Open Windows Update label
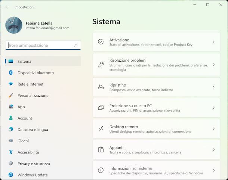The image size is (228, 180). pyautogui.click(x=33, y=175)
